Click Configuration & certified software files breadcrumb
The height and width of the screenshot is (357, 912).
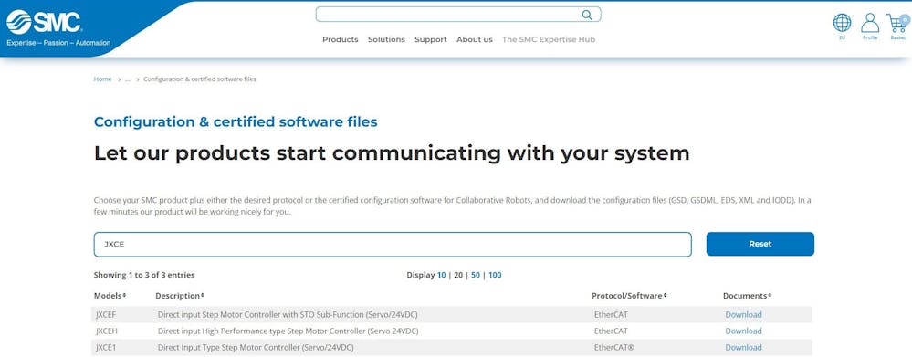[200, 79]
